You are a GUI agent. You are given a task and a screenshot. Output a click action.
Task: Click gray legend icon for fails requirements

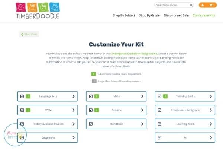point(94,81)
